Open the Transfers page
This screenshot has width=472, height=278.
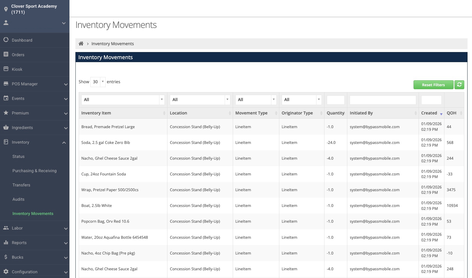(x=21, y=185)
